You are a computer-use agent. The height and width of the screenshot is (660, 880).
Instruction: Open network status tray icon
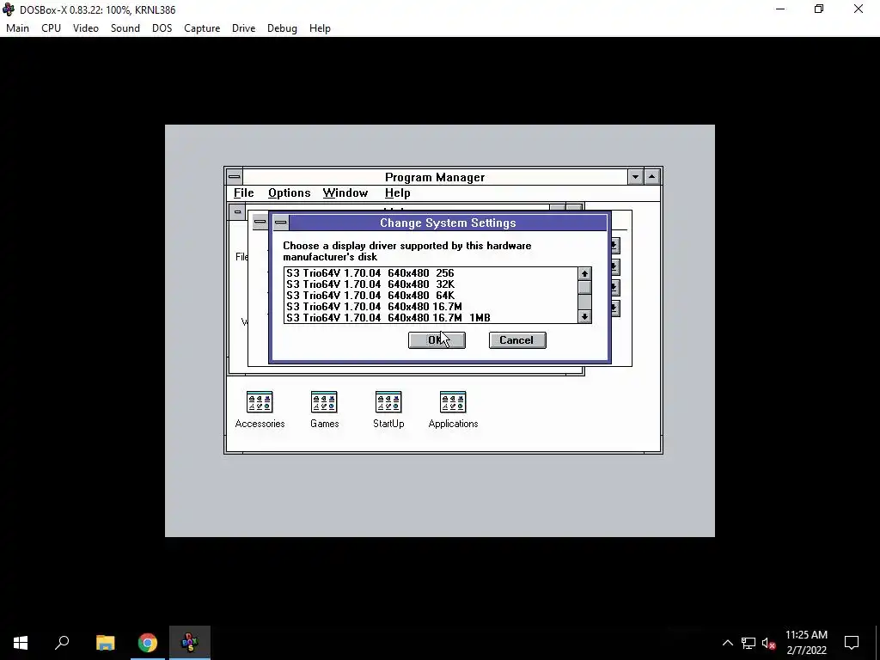coord(749,643)
